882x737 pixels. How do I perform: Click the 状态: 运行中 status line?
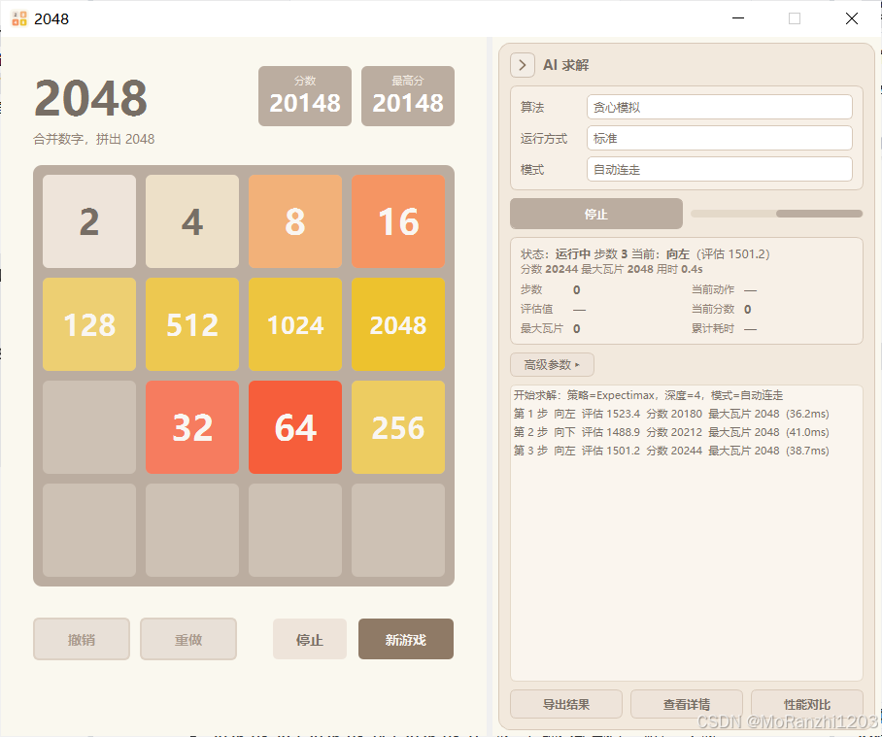pyautogui.click(x=645, y=254)
